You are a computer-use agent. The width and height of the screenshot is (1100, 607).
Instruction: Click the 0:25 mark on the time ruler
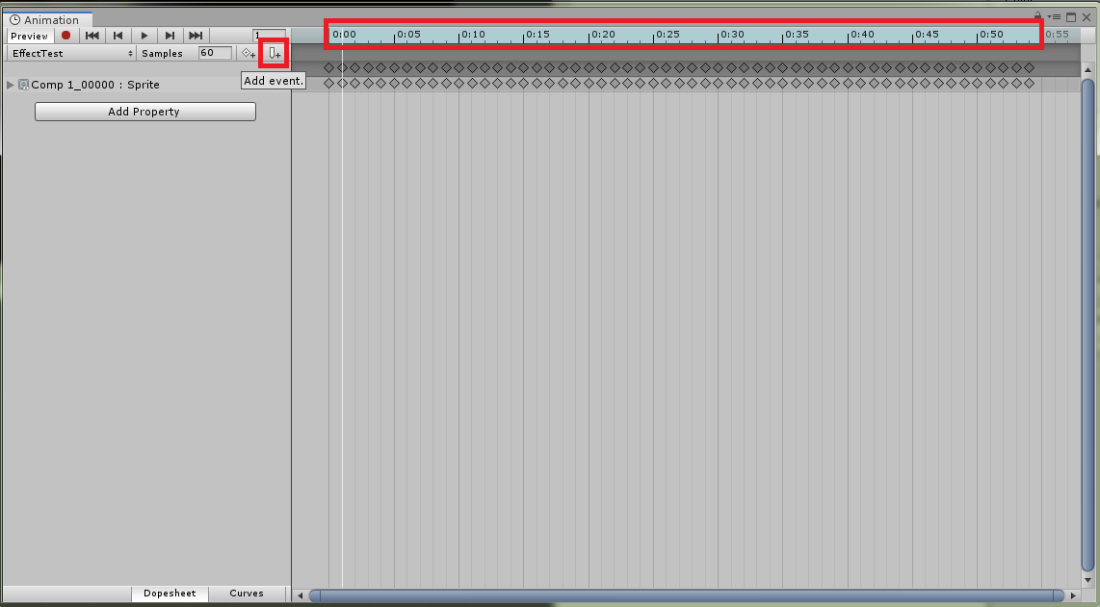pyautogui.click(x=668, y=34)
